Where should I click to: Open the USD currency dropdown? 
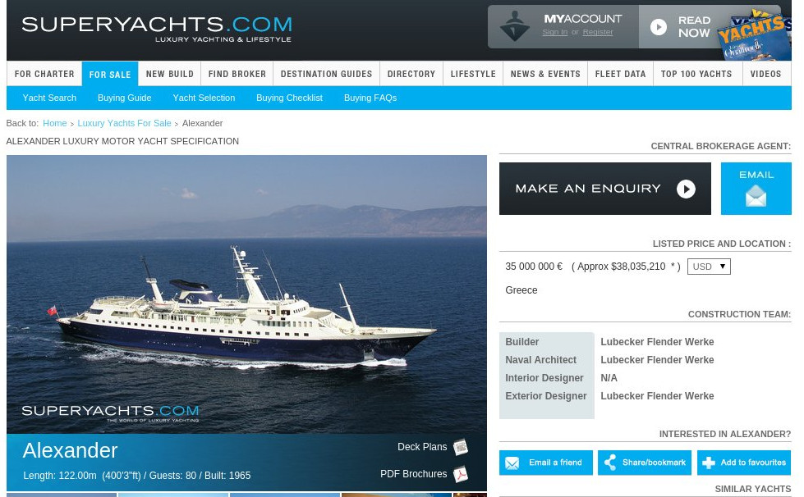tap(709, 267)
